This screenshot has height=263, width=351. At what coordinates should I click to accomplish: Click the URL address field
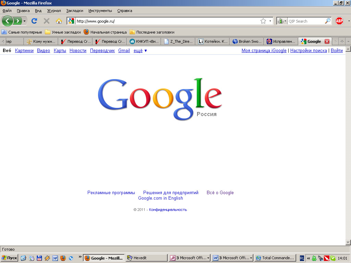tap(167, 21)
